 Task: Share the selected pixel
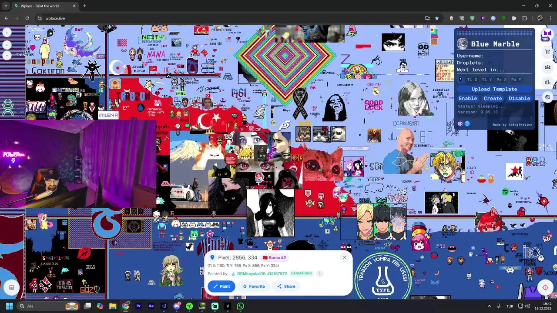(286, 286)
